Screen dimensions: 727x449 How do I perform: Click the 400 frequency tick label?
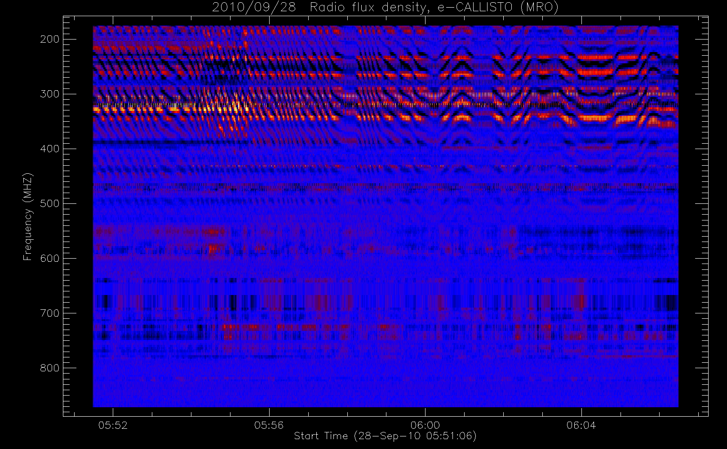coord(49,149)
